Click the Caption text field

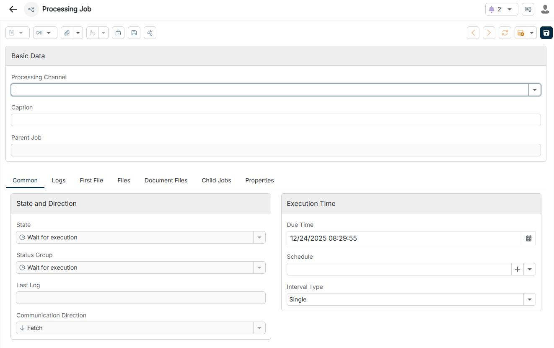point(276,120)
